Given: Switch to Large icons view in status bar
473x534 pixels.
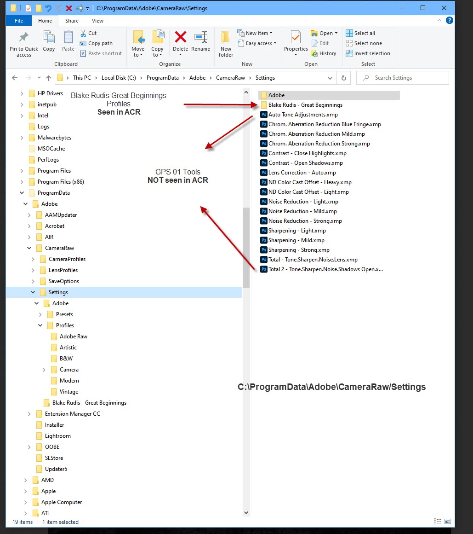Looking at the screenshot, I should point(448,522).
